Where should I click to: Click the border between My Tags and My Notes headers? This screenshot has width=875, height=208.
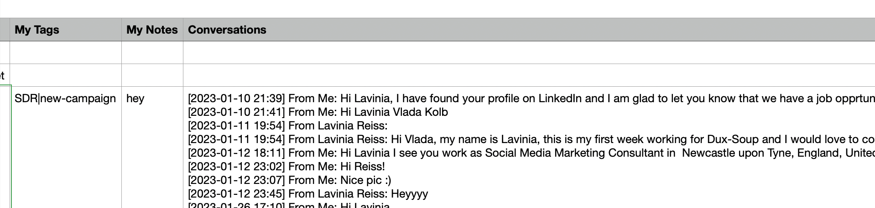tap(121, 30)
